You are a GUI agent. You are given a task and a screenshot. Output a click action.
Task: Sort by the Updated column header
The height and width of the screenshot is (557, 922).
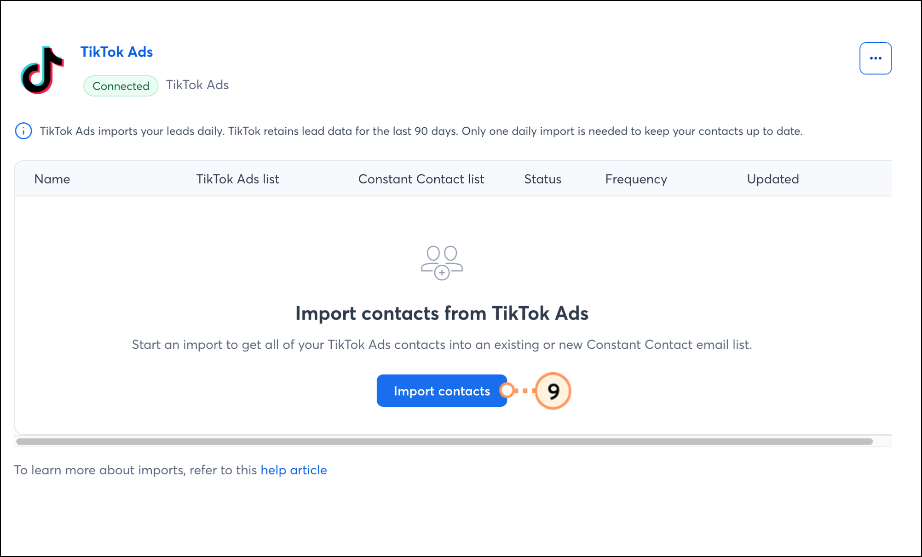tap(772, 179)
